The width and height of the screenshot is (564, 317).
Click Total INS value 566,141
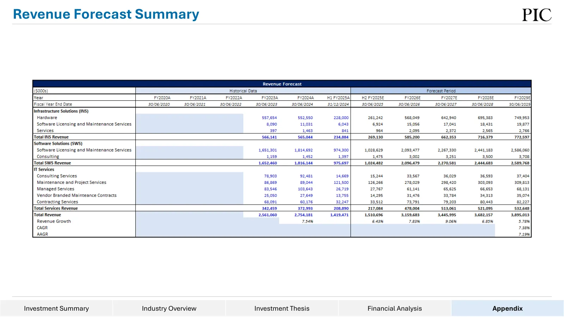click(269, 137)
